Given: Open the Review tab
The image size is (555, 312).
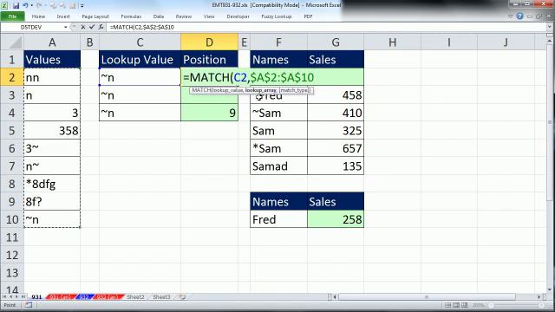Looking at the screenshot, I should 183,16.
